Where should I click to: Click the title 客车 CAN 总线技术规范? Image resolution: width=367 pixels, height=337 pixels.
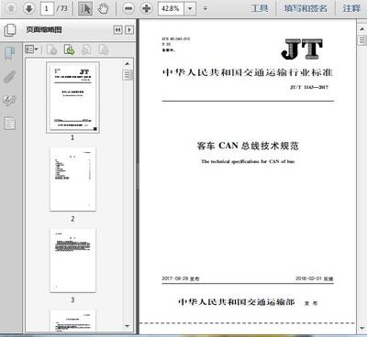248,146
